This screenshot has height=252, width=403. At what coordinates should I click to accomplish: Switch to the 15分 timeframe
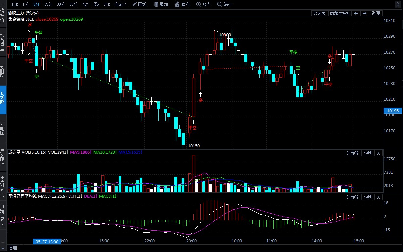48,4
